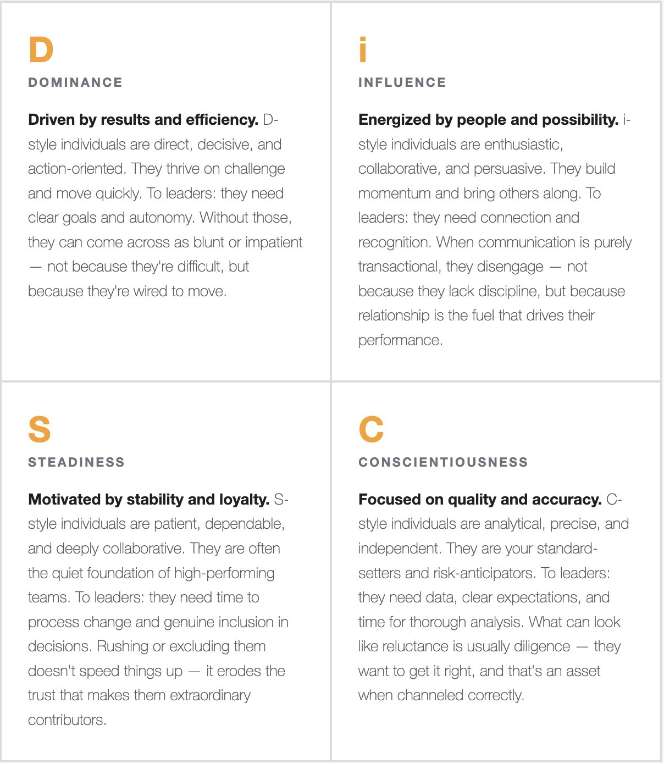Click the "STEADINESS" heading
Image resolution: width=664 pixels, height=764 pixels.
[x=76, y=462]
